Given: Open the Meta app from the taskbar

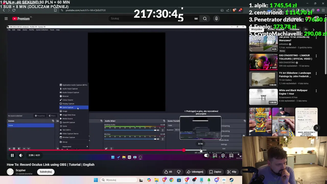Looking at the screenshot, I should [224, 180].
